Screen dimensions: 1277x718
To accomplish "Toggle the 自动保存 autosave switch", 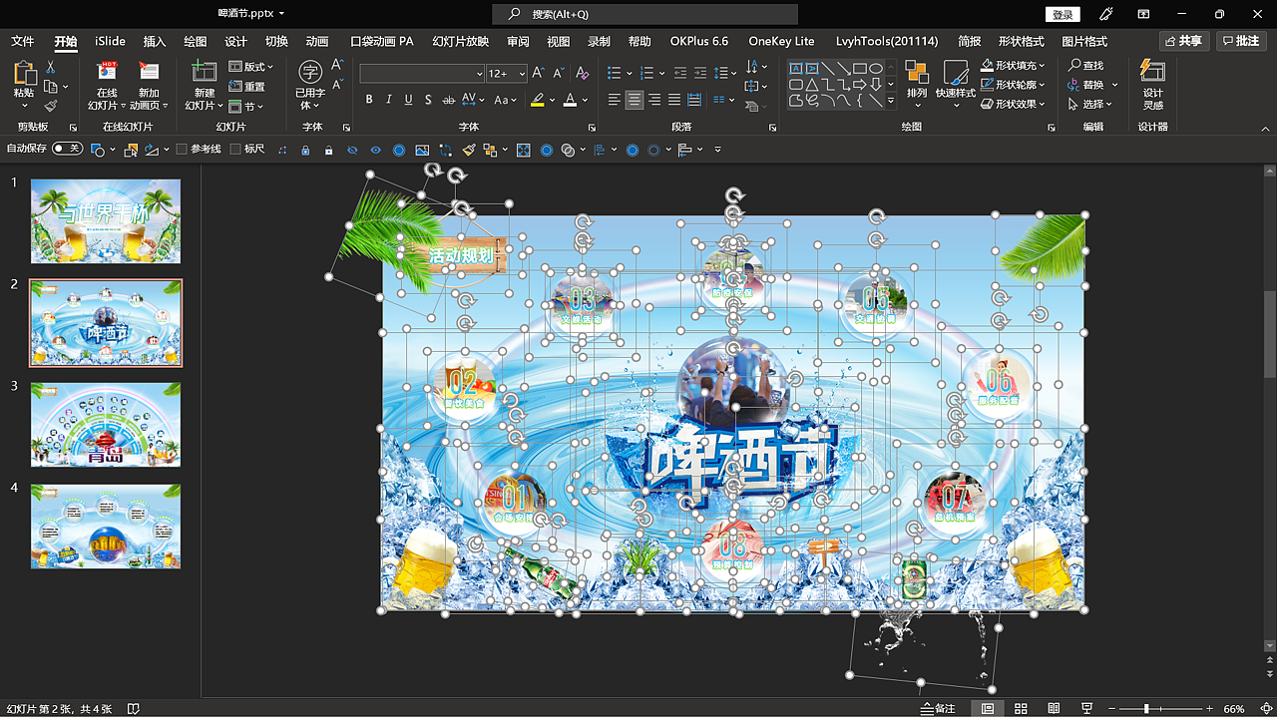I will pos(67,148).
